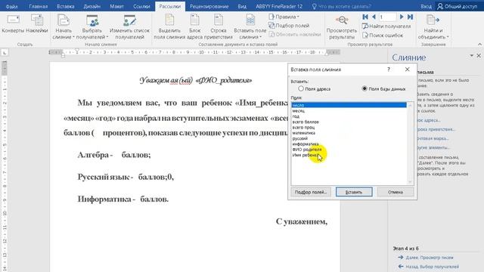Click Подбор полей in the ribbon
Image resolution: width=484 pixels, height=272 pixels.
click(289, 26)
